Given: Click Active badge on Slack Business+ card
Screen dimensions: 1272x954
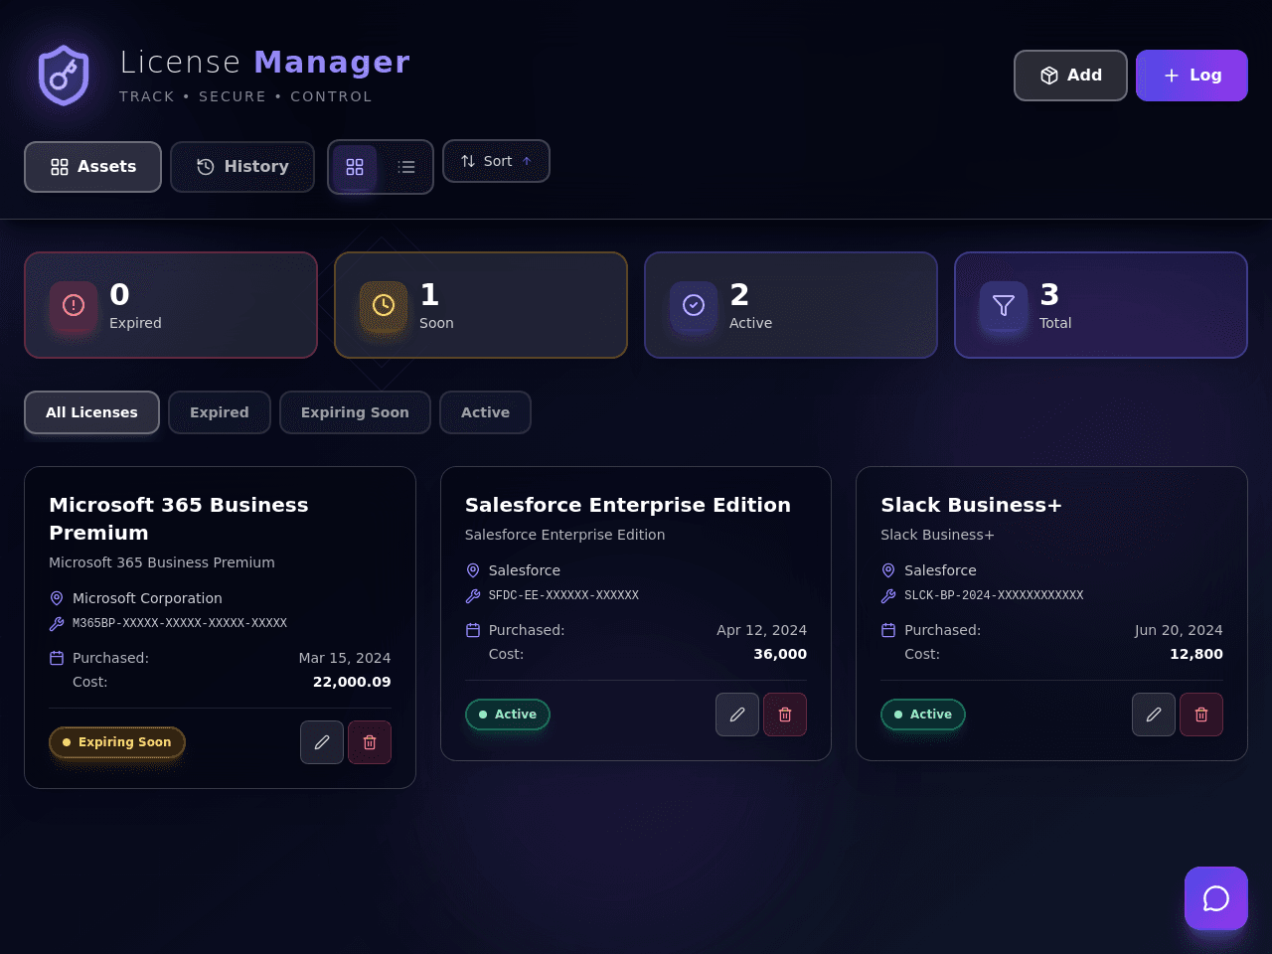Looking at the screenshot, I should [x=923, y=715].
